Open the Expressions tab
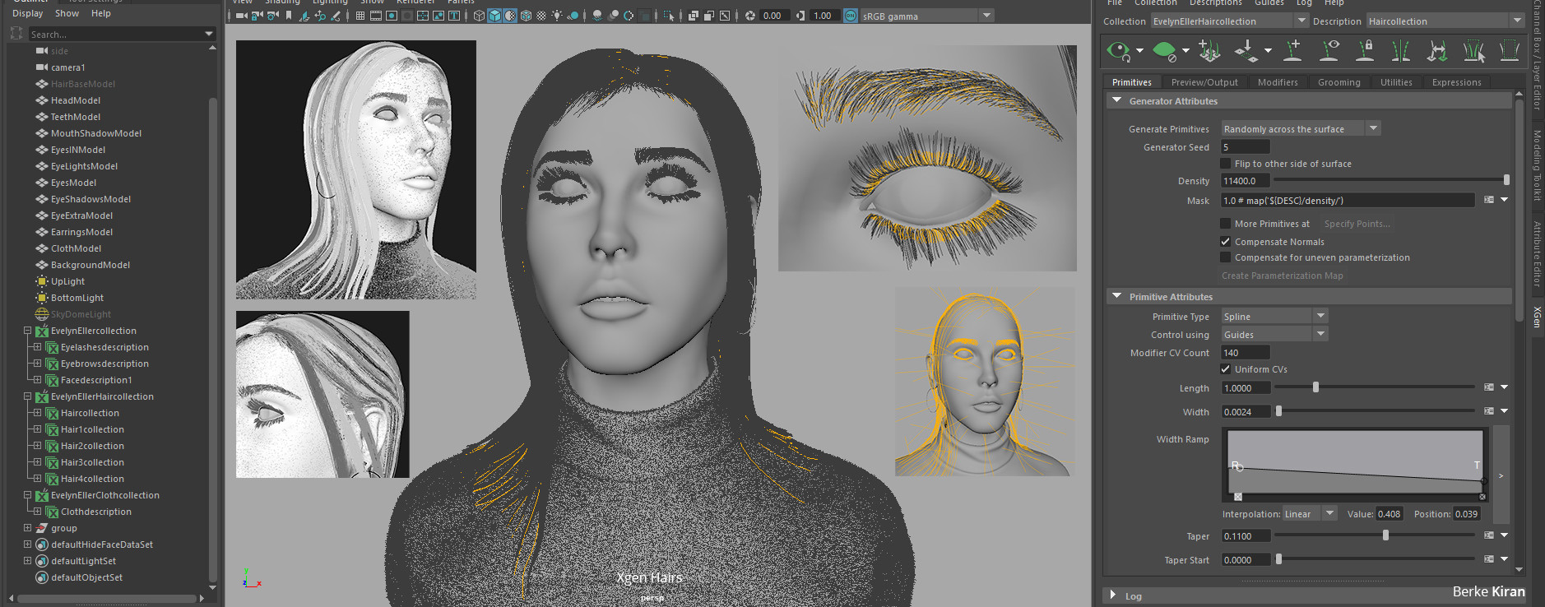The width and height of the screenshot is (1545, 607). 1456,82
